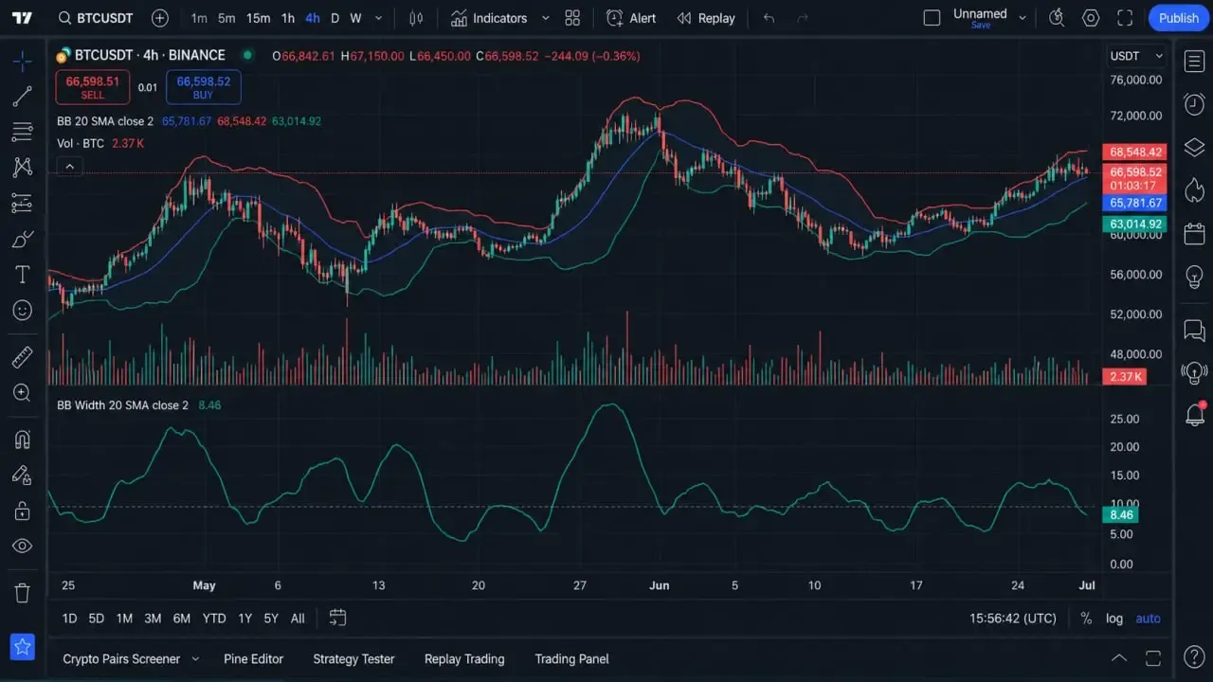Create an Alert from the toolbar
1213x682 pixels.
coord(631,18)
